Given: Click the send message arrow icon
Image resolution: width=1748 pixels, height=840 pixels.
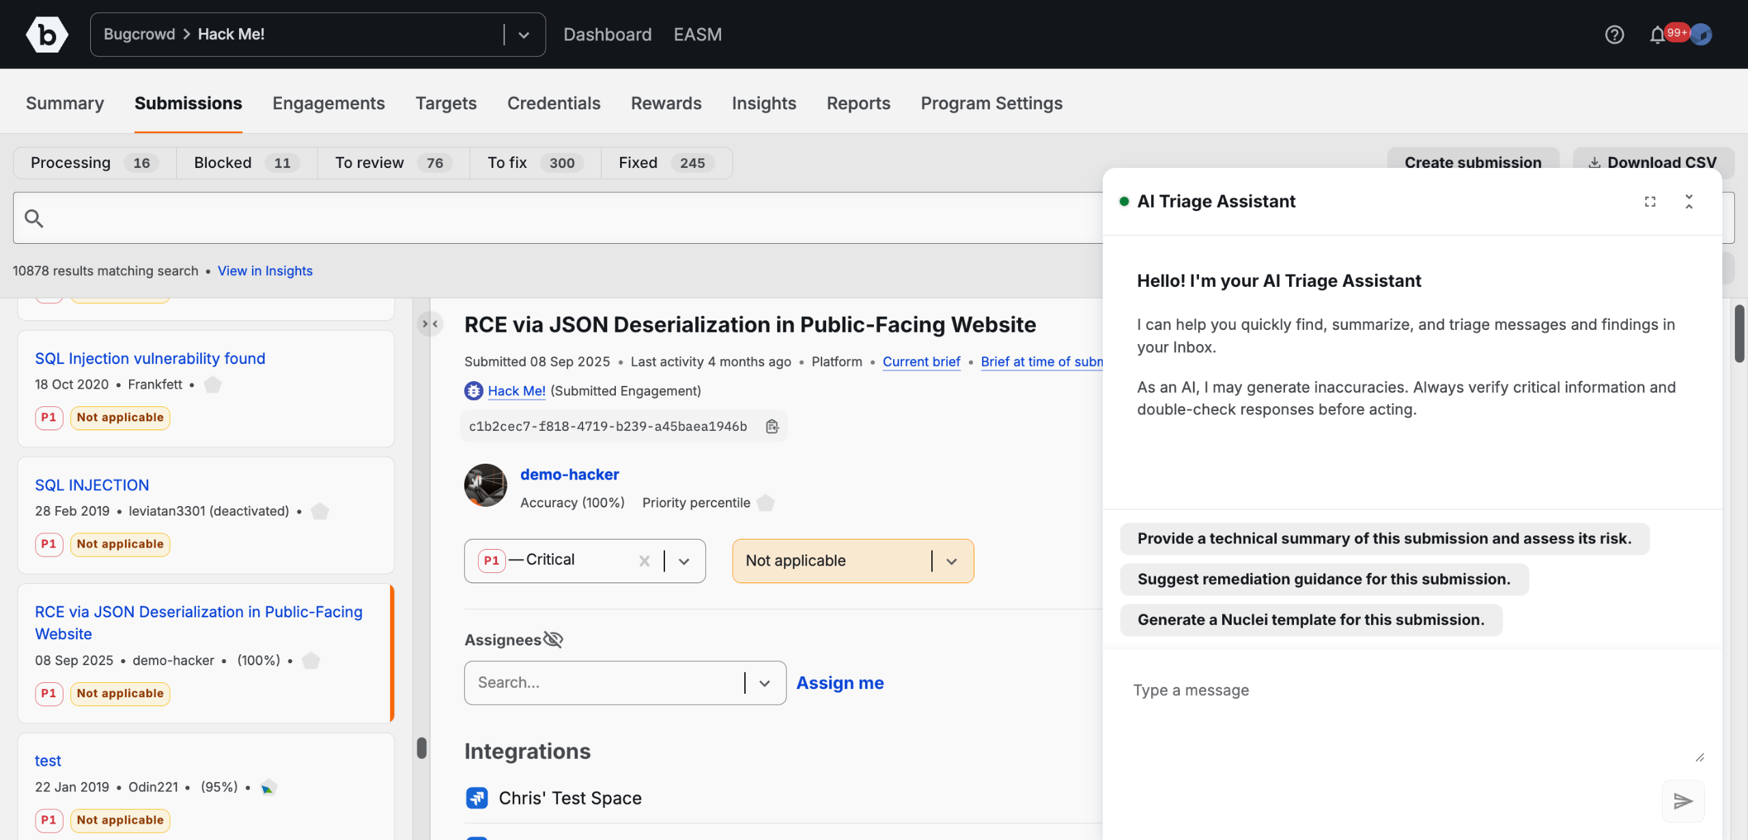Looking at the screenshot, I should point(1682,800).
